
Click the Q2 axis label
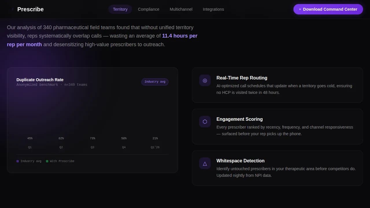click(61, 147)
